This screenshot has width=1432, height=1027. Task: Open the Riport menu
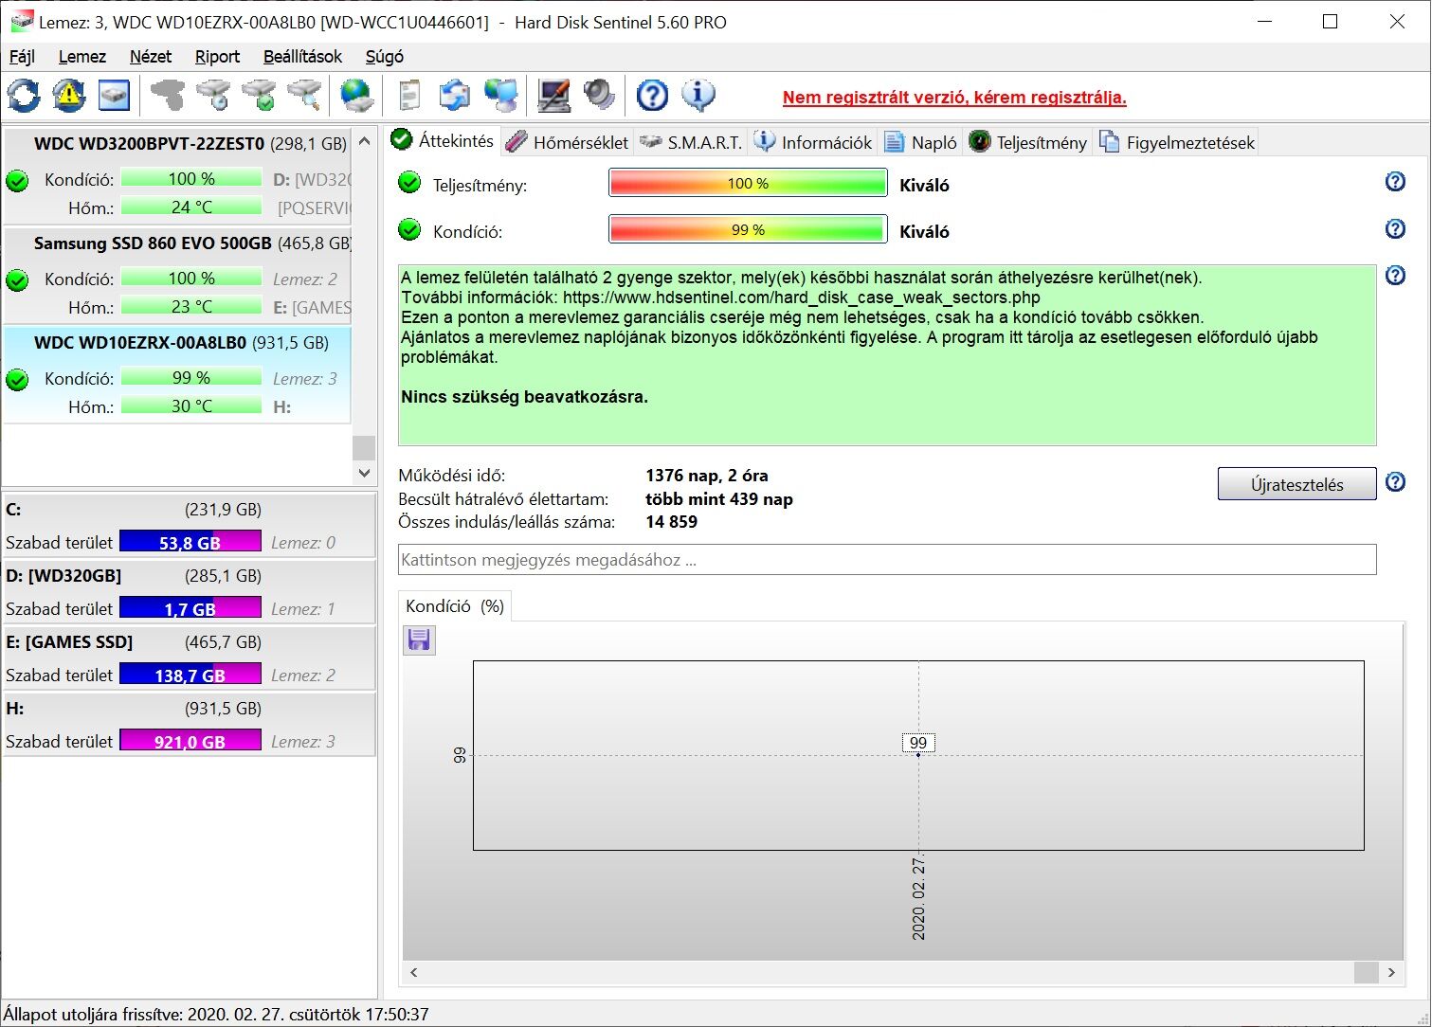click(x=217, y=57)
